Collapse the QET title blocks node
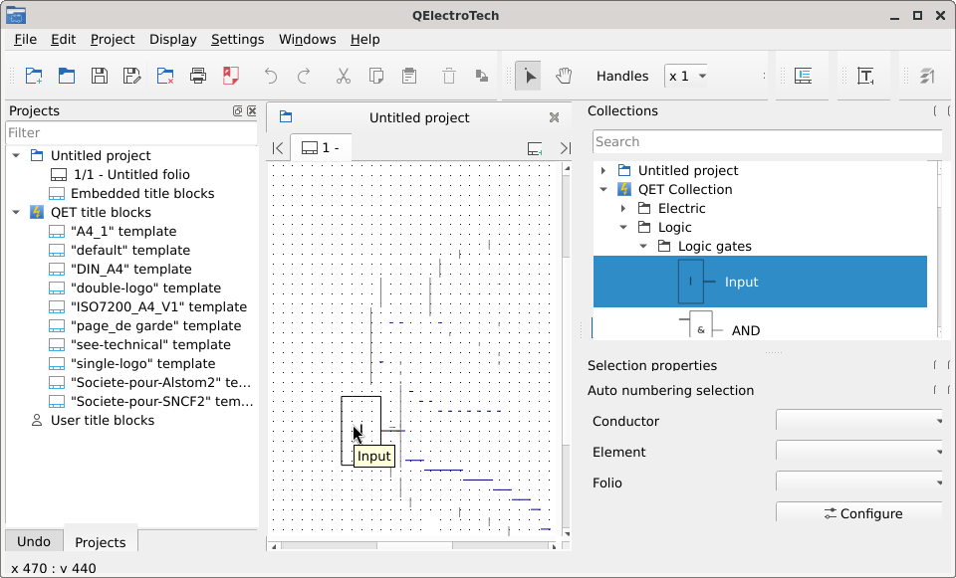This screenshot has width=956, height=578. tap(17, 212)
